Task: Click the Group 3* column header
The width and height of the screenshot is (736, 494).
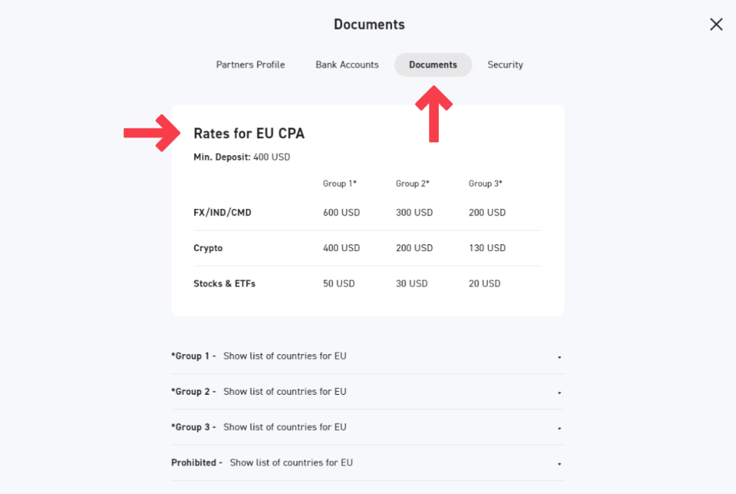Action: 486,184
